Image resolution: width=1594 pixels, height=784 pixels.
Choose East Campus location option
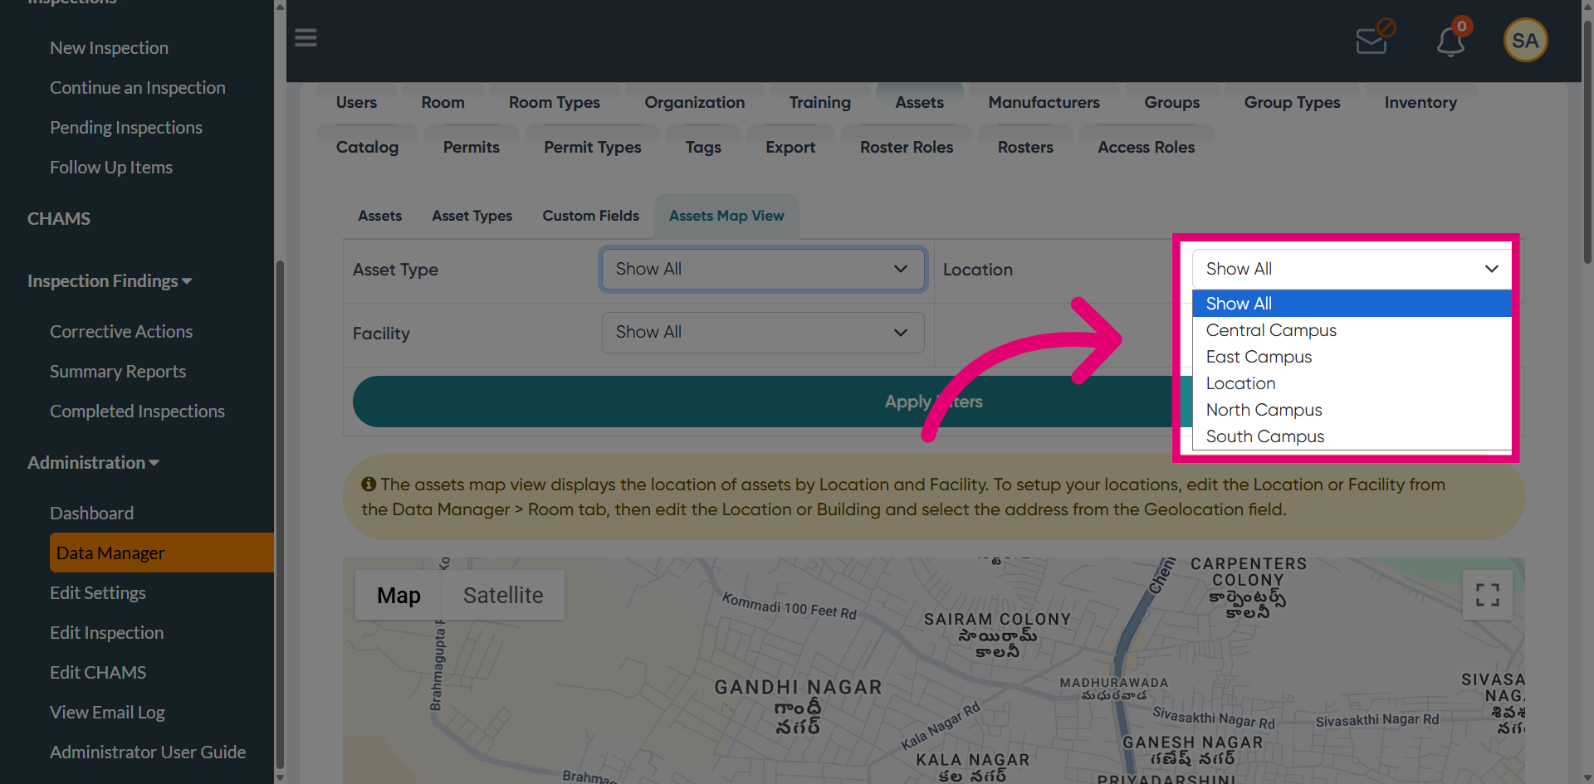pyautogui.click(x=1352, y=357)
